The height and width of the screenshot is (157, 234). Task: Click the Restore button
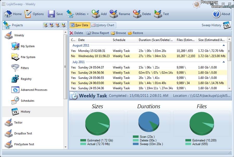(135, 33)
